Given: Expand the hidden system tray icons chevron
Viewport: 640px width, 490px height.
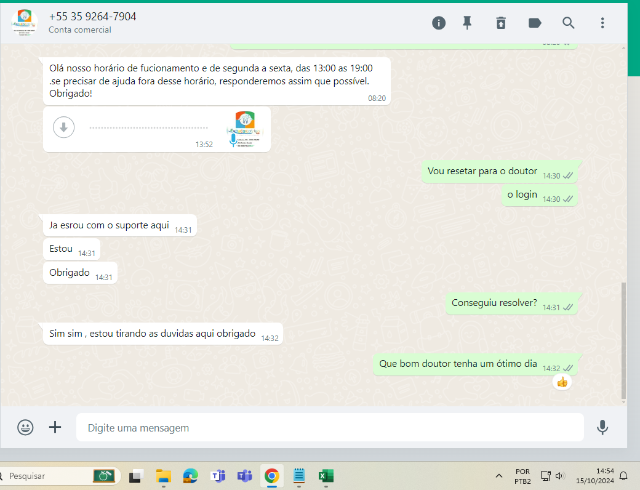Looking at the screenshot, I should [498, 476].
